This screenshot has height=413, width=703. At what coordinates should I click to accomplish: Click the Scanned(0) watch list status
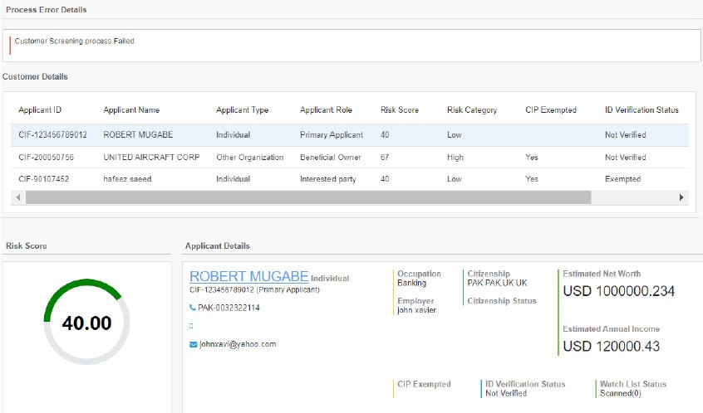tap(621, 394)
